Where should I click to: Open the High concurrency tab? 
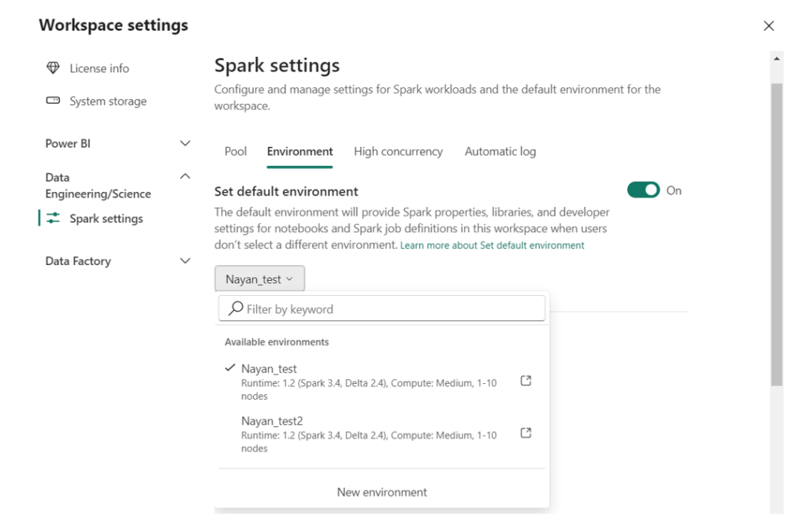(398, 151)
